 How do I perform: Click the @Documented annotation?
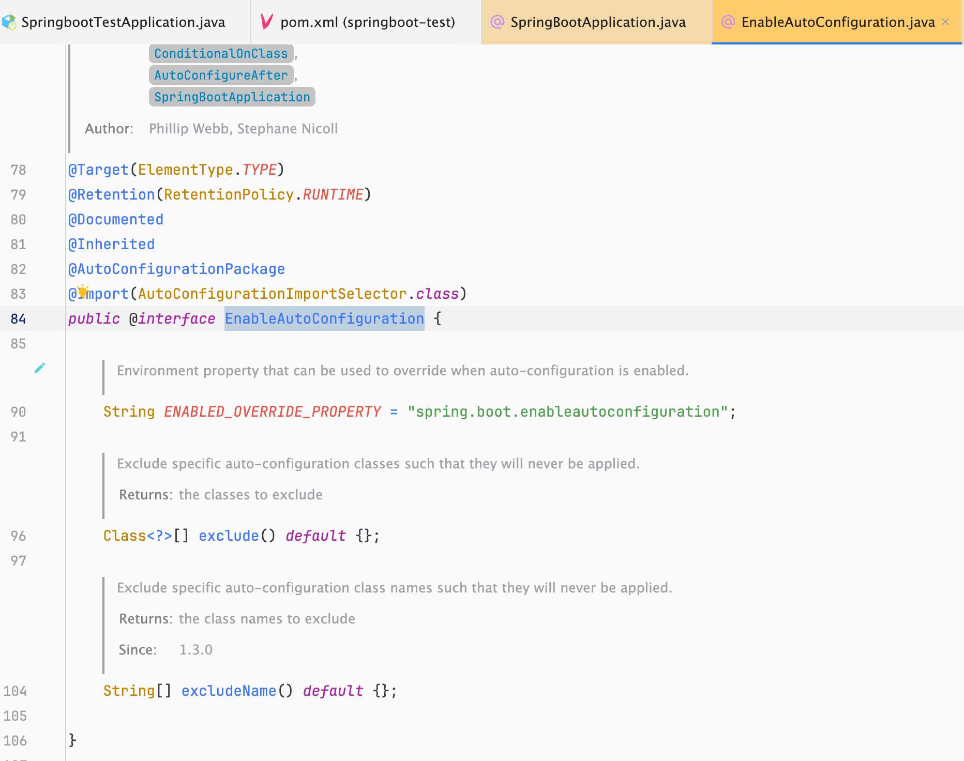[116, 219]
